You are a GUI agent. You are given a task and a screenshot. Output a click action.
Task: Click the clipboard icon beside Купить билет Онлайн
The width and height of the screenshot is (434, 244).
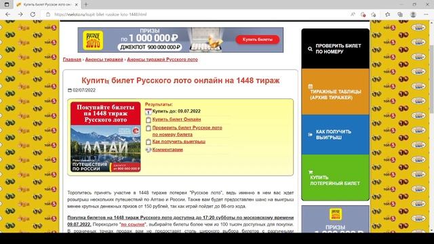(149, 119)
